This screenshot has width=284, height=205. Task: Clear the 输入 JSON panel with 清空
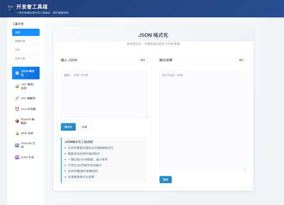[x=143, y=60]
